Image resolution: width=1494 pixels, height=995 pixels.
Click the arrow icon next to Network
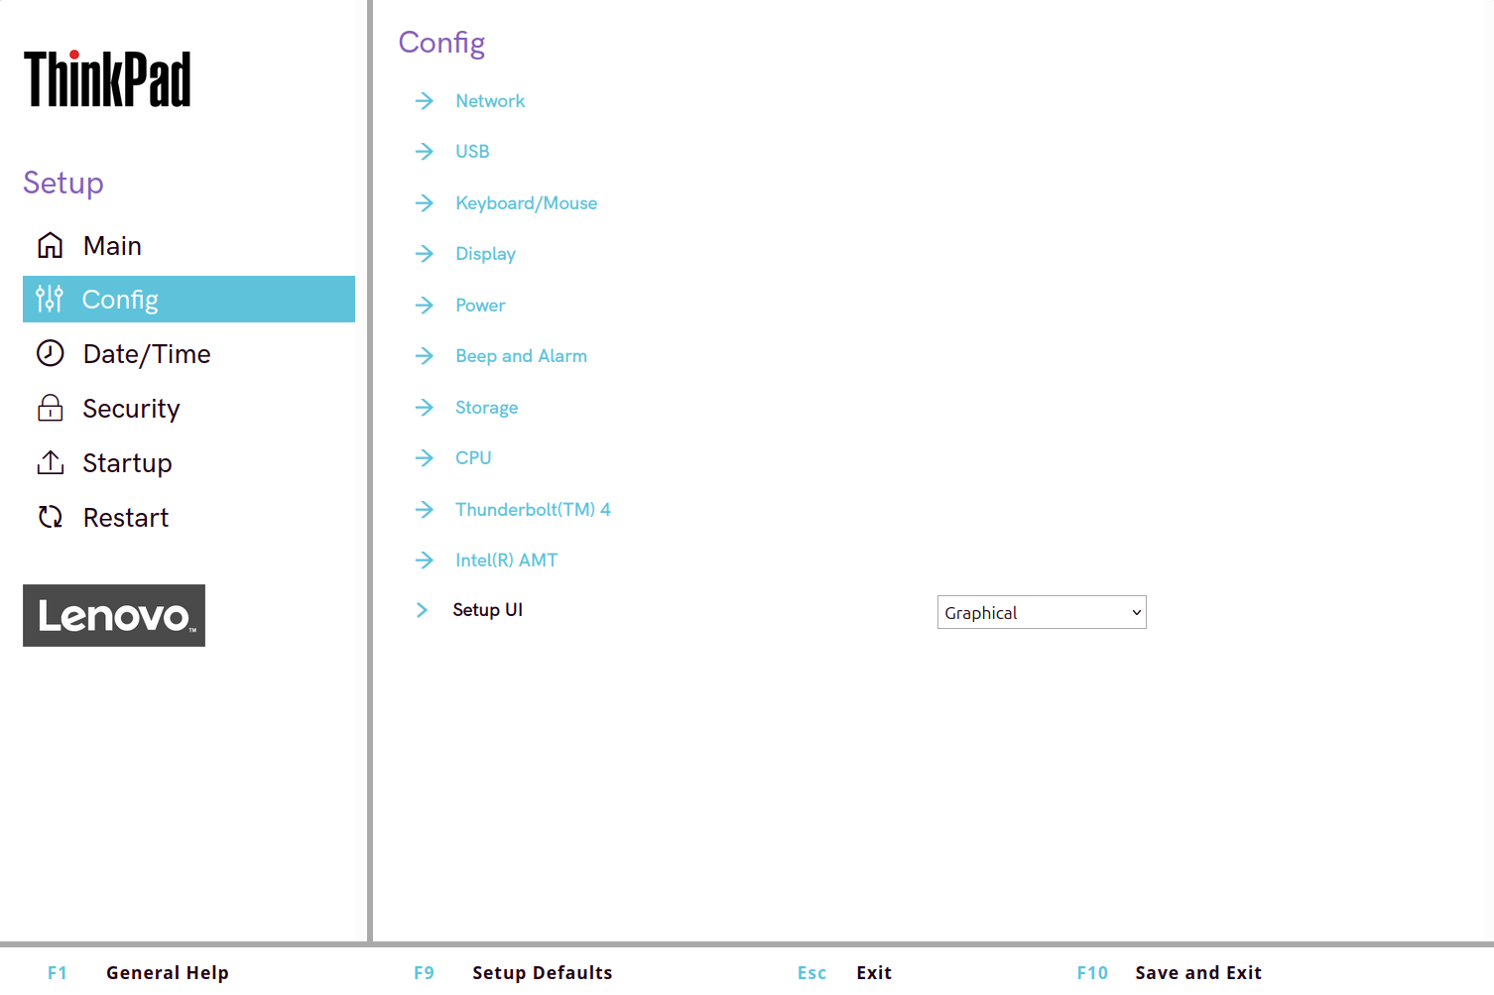(425, 101)
